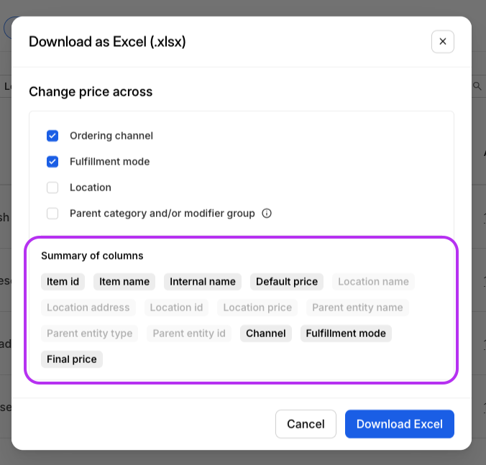
Task: Click the Cancel button
Action: click(x=306, y=424)
